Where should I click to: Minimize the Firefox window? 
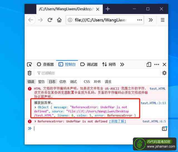pos(134,9)
